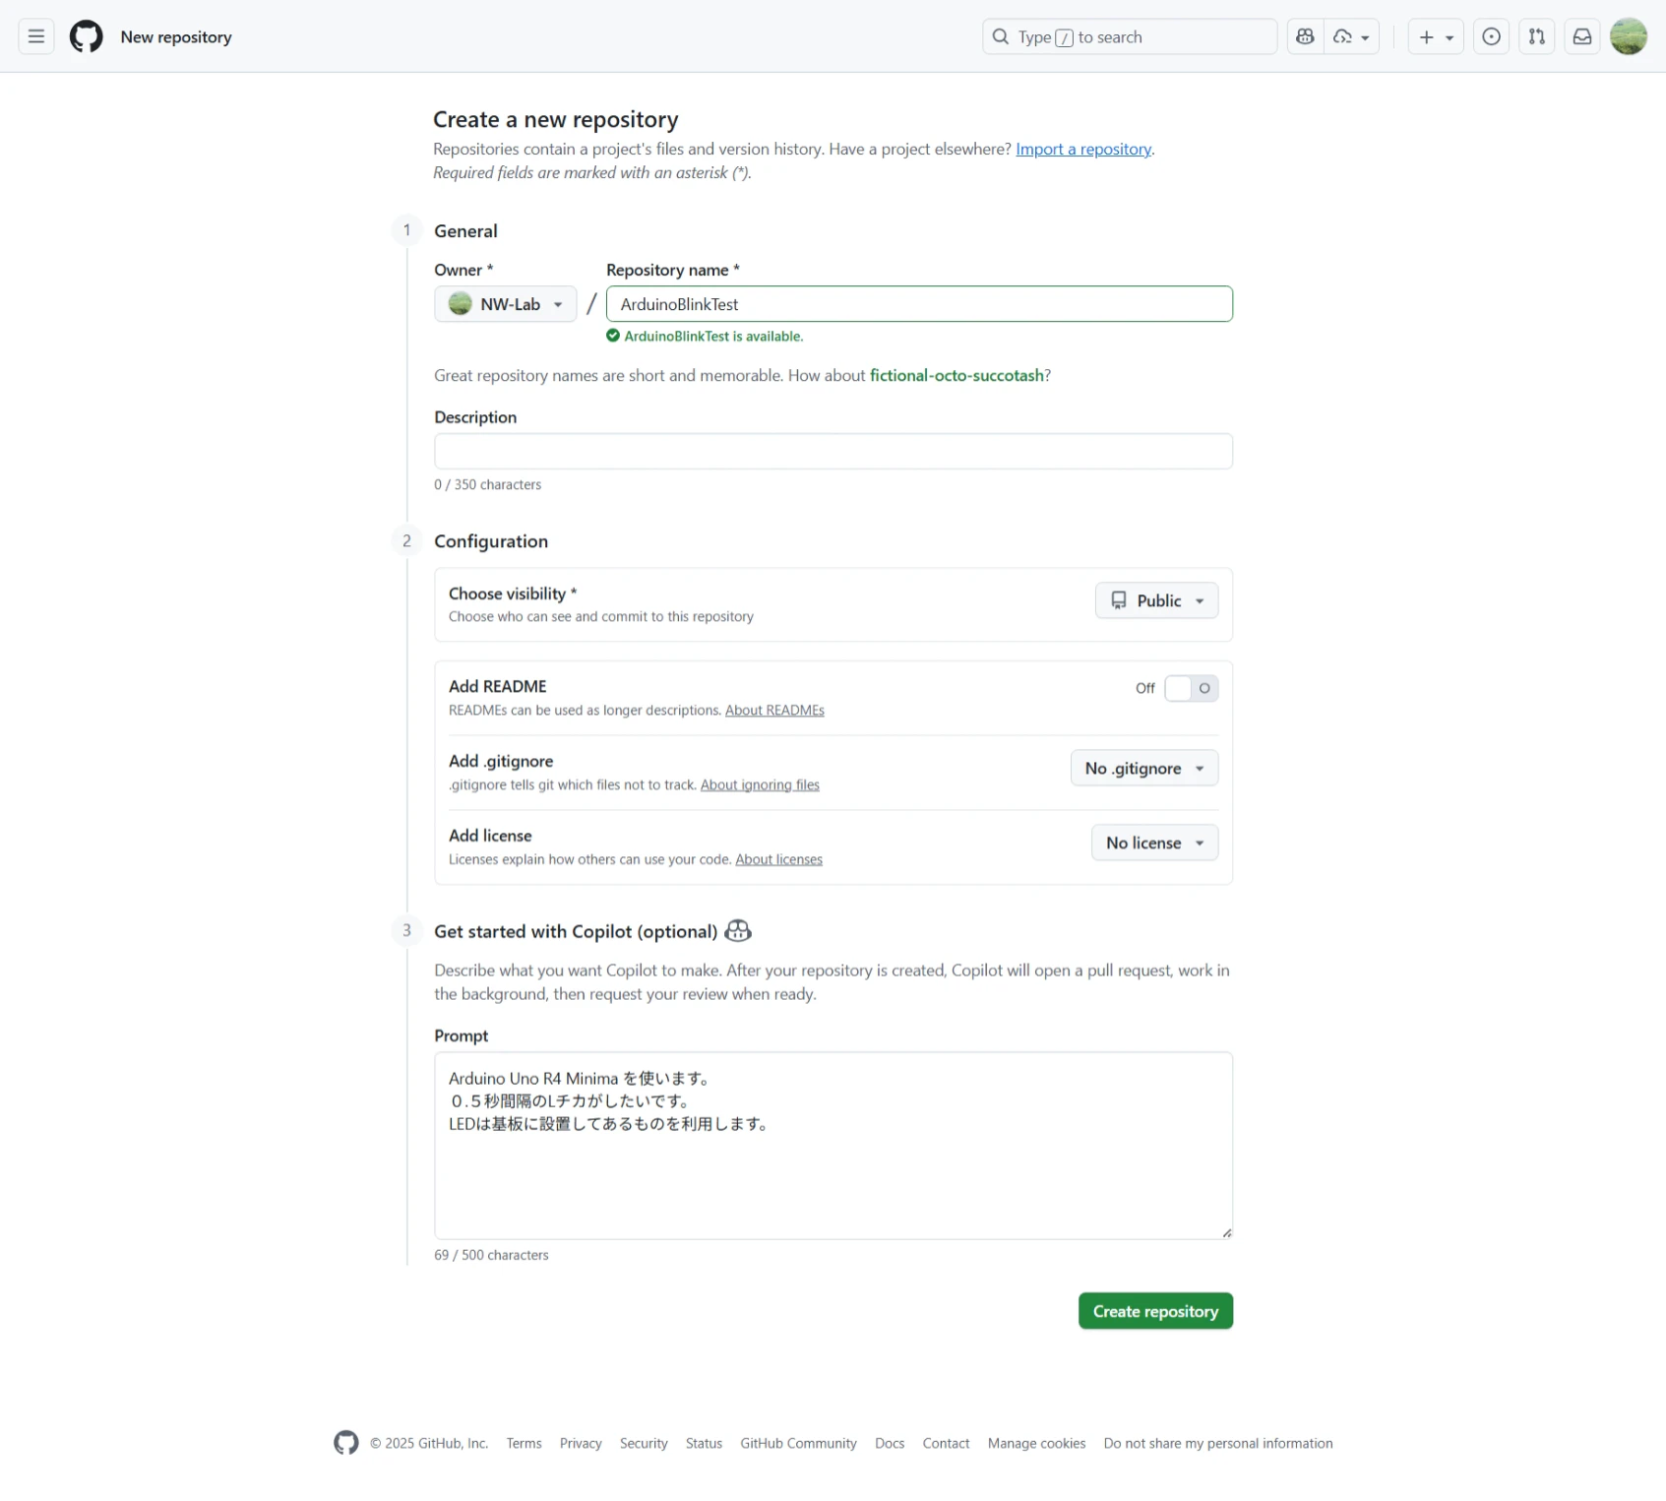Open the About READMEs link
This screenshot has width=1666, height=1501.
(774, 711)
